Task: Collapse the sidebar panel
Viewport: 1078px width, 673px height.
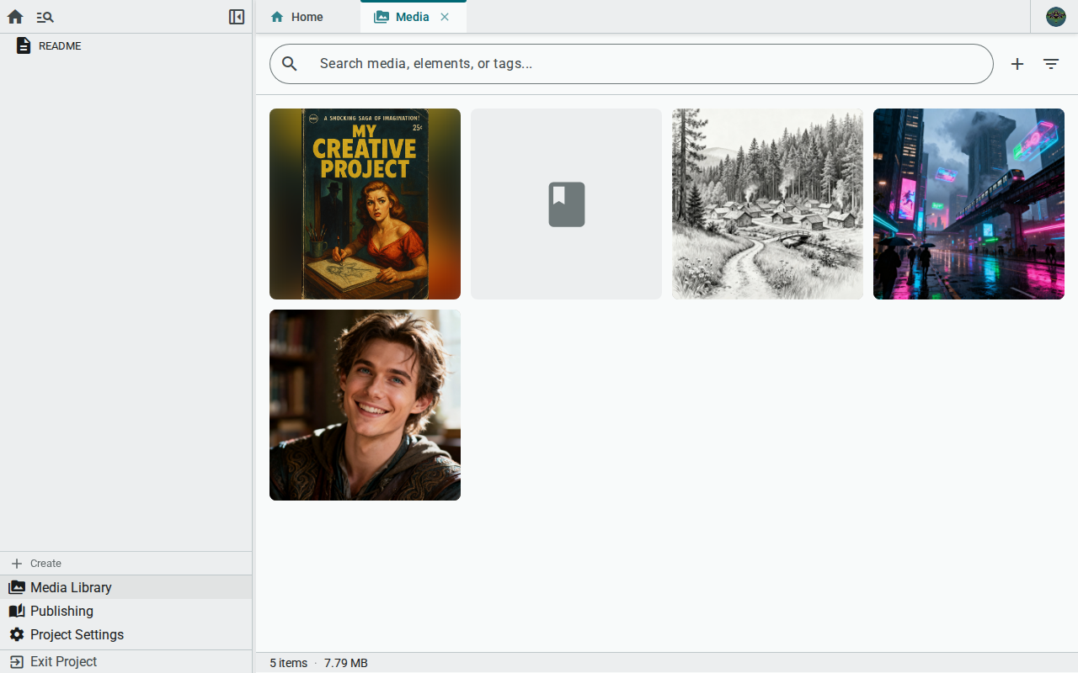Action: (x=237, y=17)
